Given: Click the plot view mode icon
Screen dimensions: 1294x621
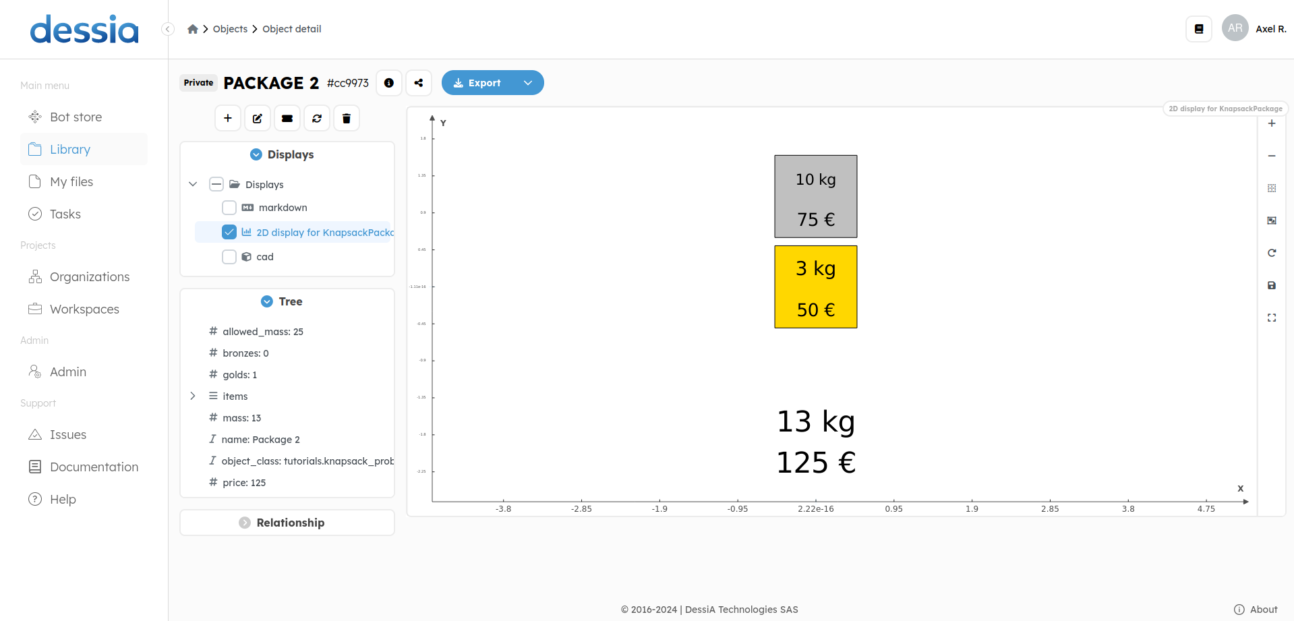Looking at the screenshot, I should [1272, 220].
